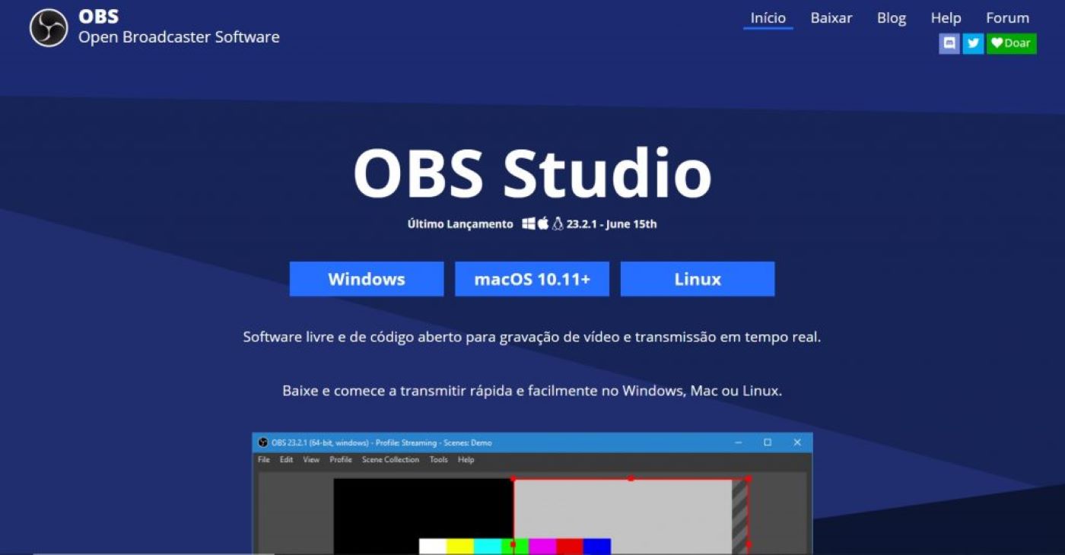The width and height of the screenshot is (1065, 555).
Task: Click the Apple logo next to release version
Action: (543, 224)
